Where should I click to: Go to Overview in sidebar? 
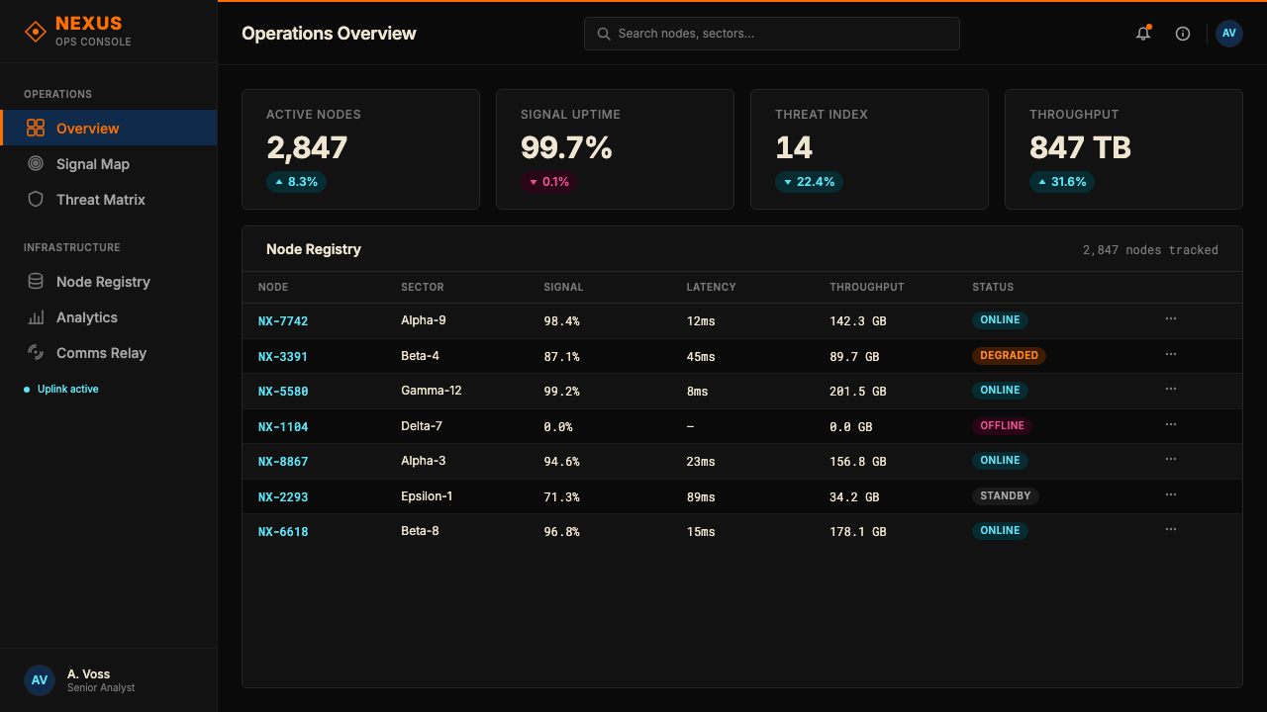coord(109,128)
